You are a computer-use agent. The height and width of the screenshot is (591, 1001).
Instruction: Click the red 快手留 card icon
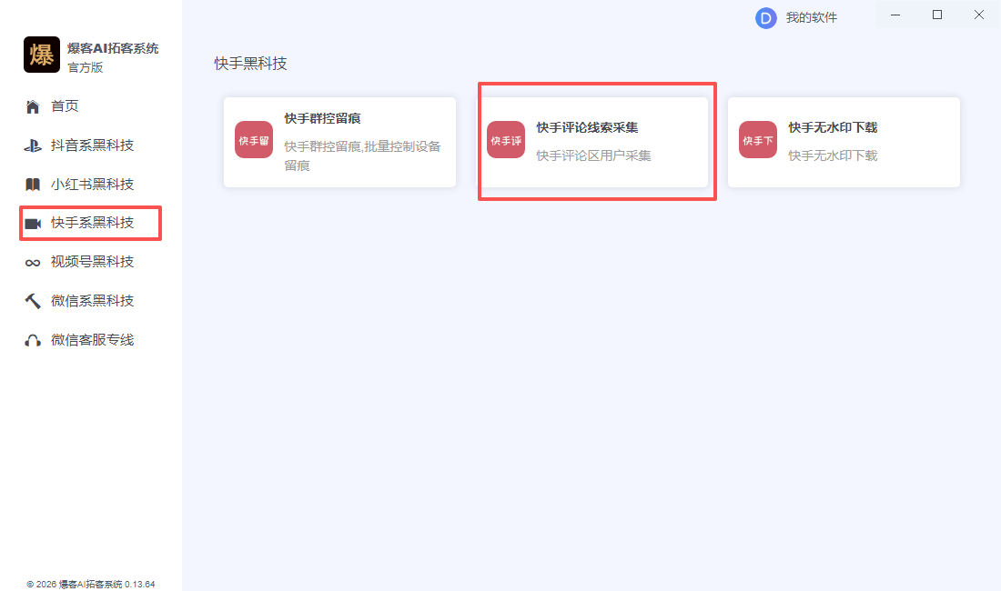(x=254, y=140)
